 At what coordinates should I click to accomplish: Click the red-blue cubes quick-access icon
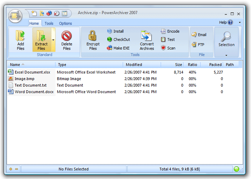(x=49, y=13)
